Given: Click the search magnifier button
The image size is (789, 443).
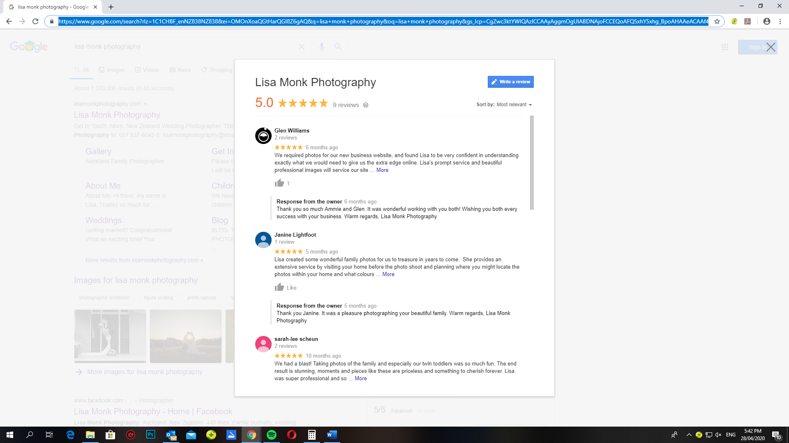Looking at the screenshot, I should pyautogui.click(x=338, y=47).
